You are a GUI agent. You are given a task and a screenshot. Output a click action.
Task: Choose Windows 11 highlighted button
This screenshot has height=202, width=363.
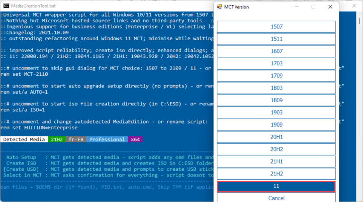coord(277,186)
